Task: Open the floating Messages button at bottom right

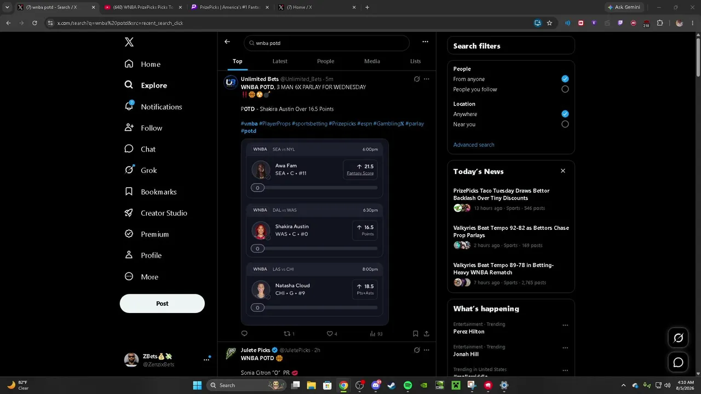Action: coord(678,362)
